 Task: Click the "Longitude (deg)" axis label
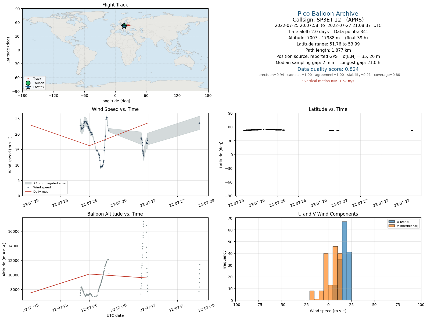[115, 101]
